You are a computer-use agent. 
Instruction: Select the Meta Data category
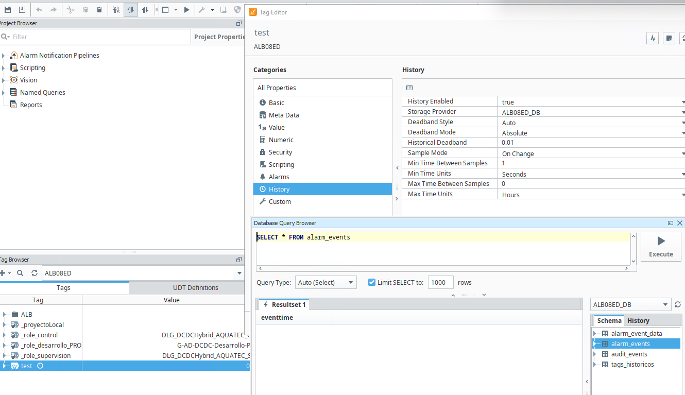[322, 115]
